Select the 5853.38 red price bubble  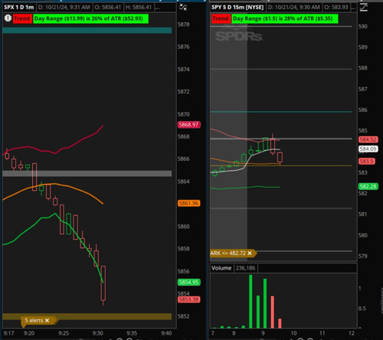(x=189, y=299)
